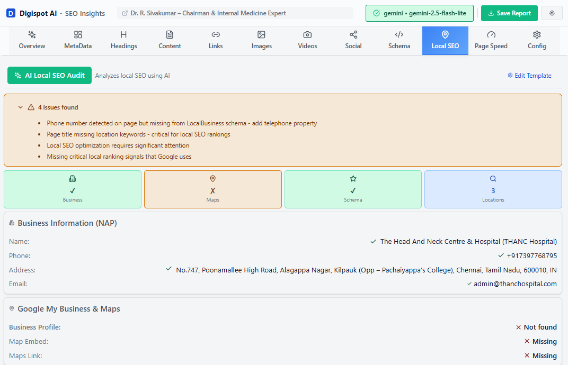Viewport: 568px width, 365px height.
Task: Click the Business status check card
Action: point(73,189)
